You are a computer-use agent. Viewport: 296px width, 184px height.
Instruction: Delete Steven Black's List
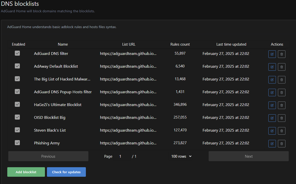point(281,131)
